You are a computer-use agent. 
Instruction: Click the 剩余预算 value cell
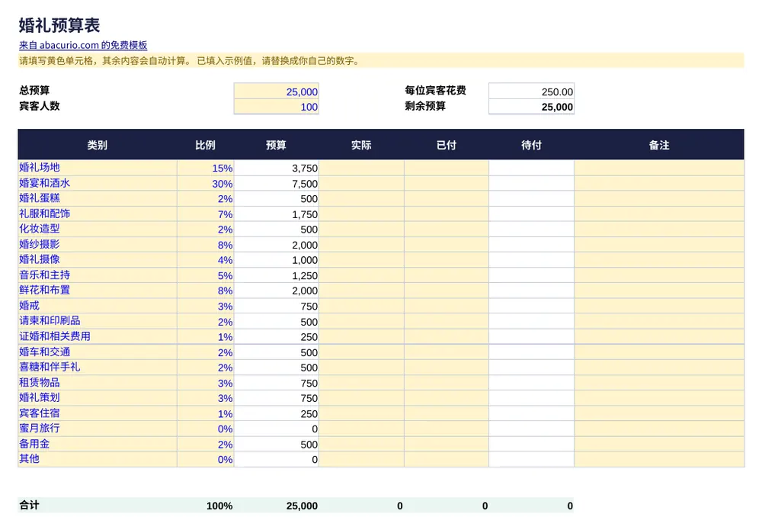pyautogui.click(x=531, y=107)
